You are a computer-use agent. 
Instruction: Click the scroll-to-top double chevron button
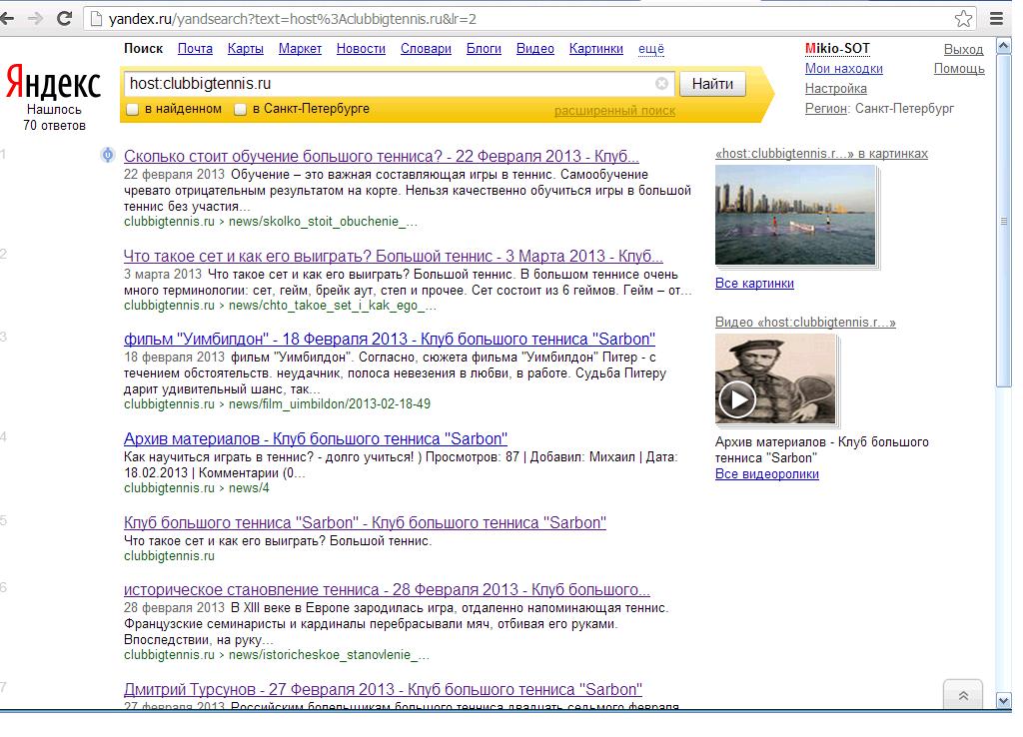[963, 696]
